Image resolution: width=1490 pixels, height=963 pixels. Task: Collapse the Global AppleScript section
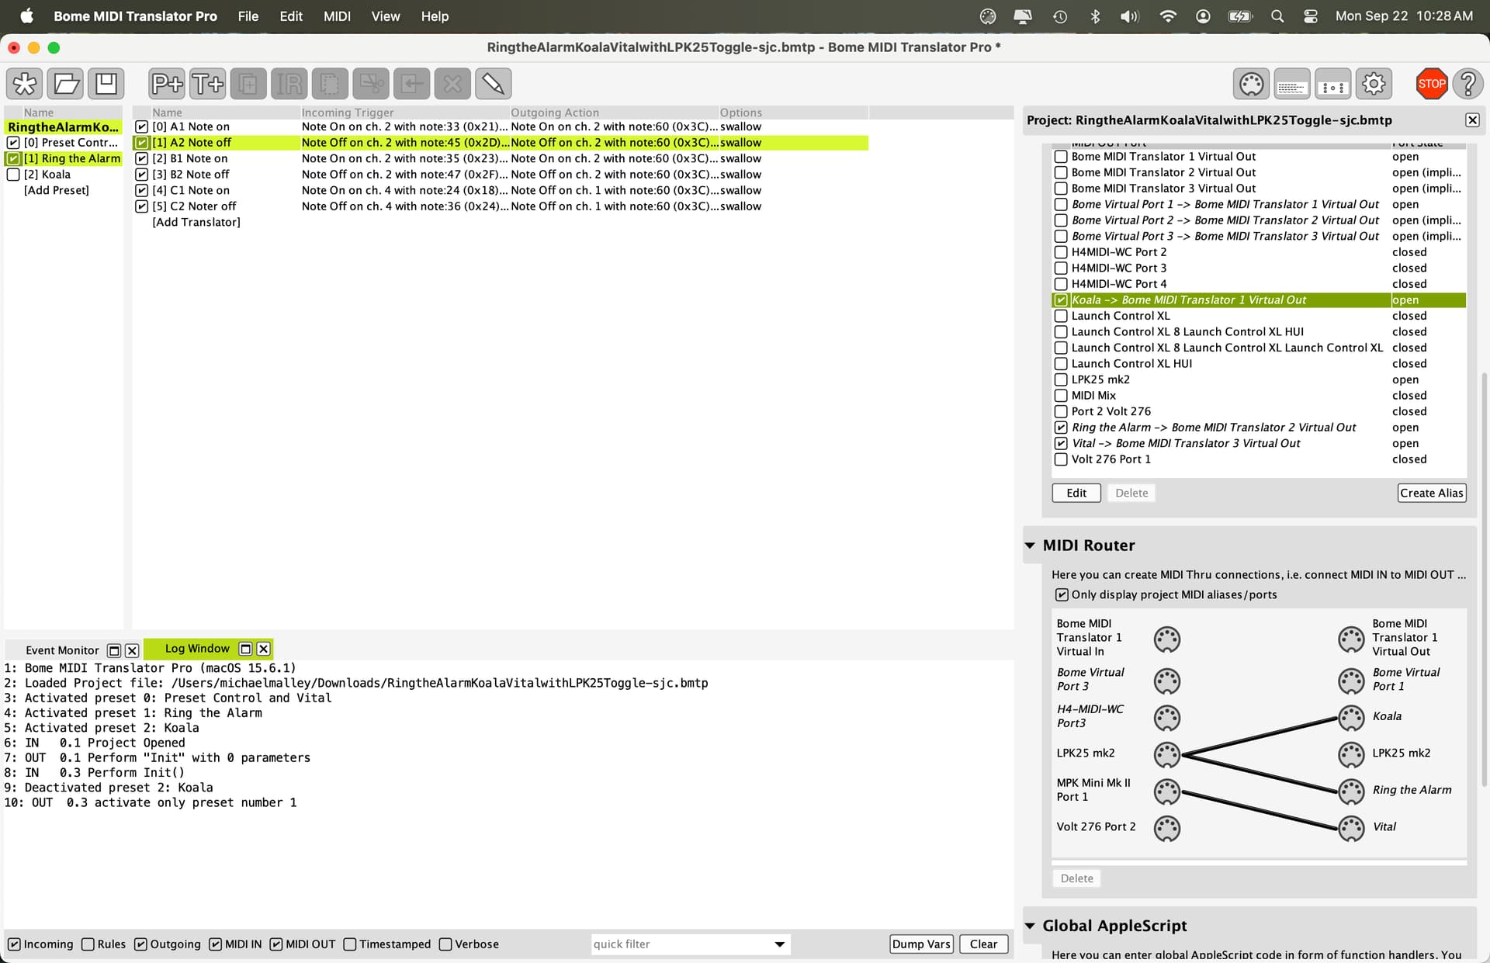(1030, 926)
